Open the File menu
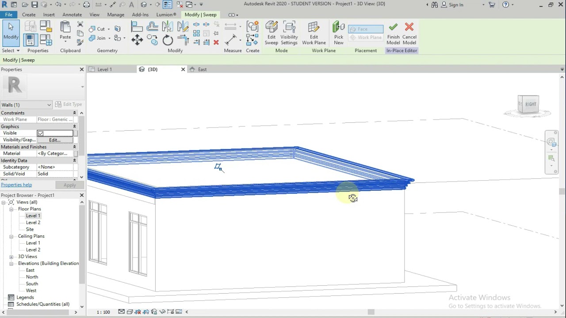This screenshot has height=318, width=566. (x=9, y=15)
